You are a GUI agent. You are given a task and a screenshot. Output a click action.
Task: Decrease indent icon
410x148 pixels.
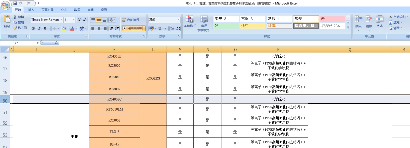(x=112, y=28)
